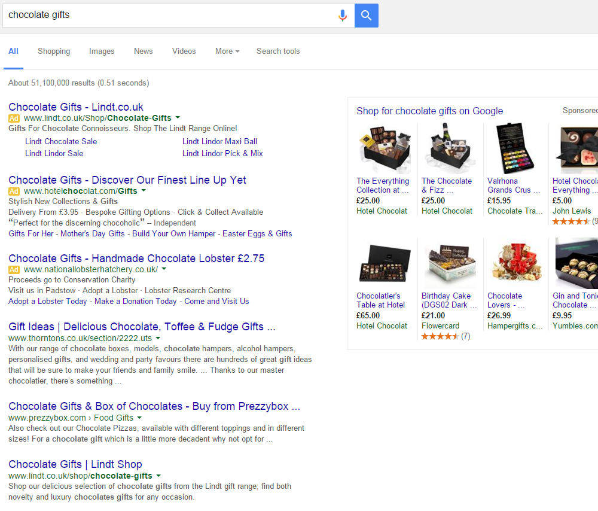Expand the More search category dropdown
598x511 pixels.
[227, 51]
